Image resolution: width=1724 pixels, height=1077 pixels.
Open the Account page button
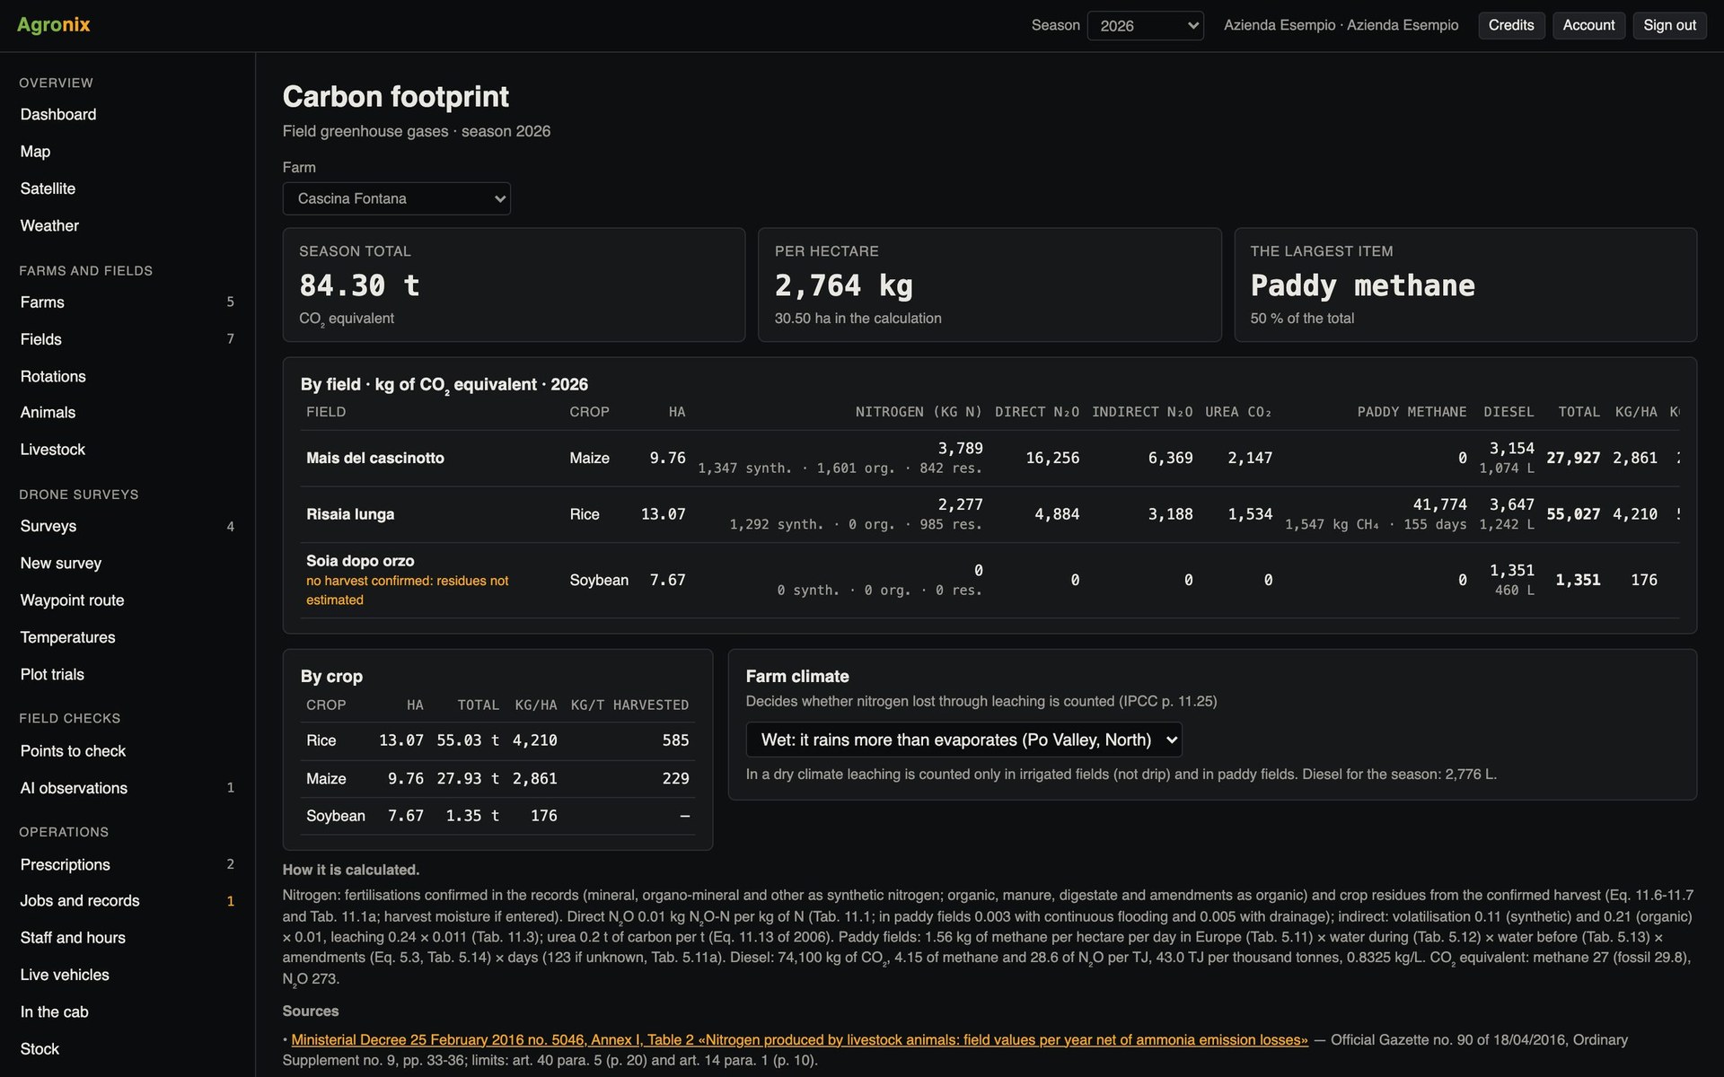[1588, 25]
